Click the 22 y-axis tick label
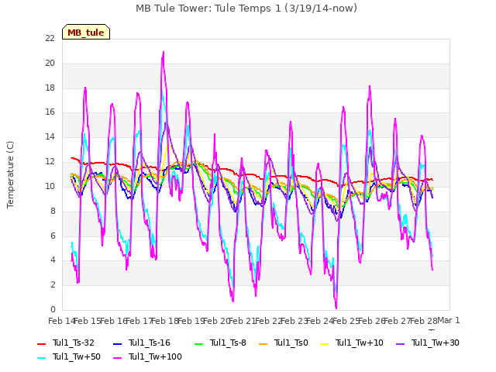 tap(50, 38)
